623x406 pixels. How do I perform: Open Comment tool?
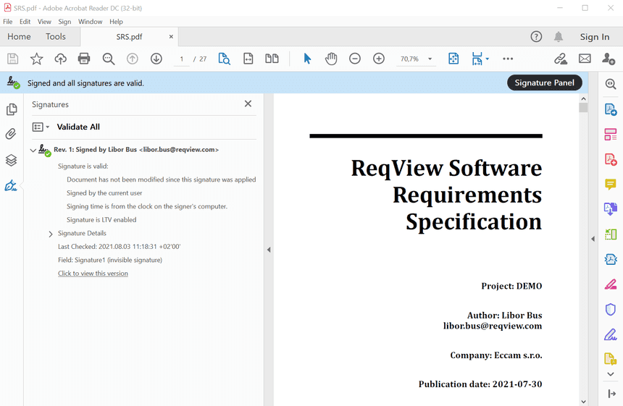tap(611, 184)
